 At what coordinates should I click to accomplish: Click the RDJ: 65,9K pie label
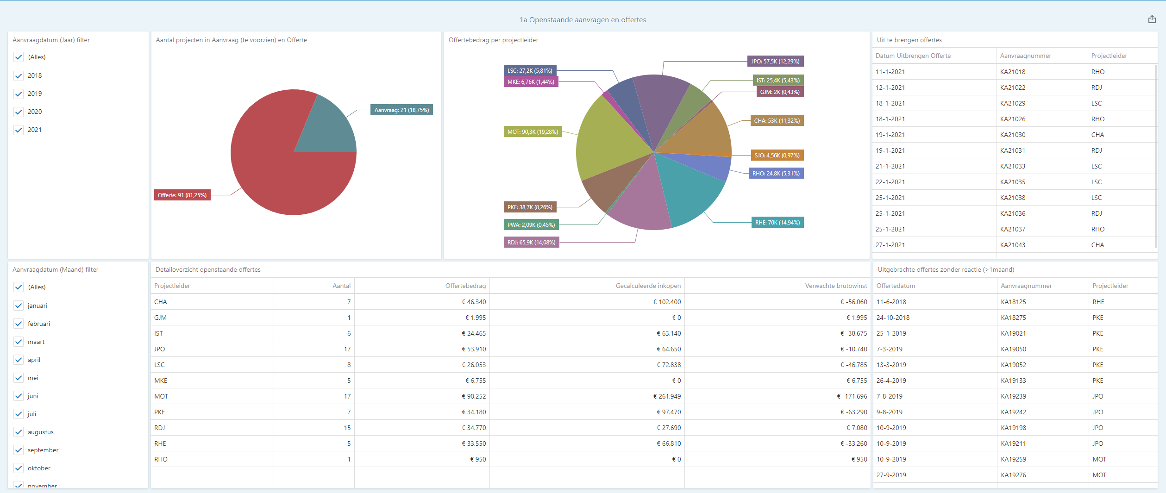pyautogui.click(x=531, y=243)
